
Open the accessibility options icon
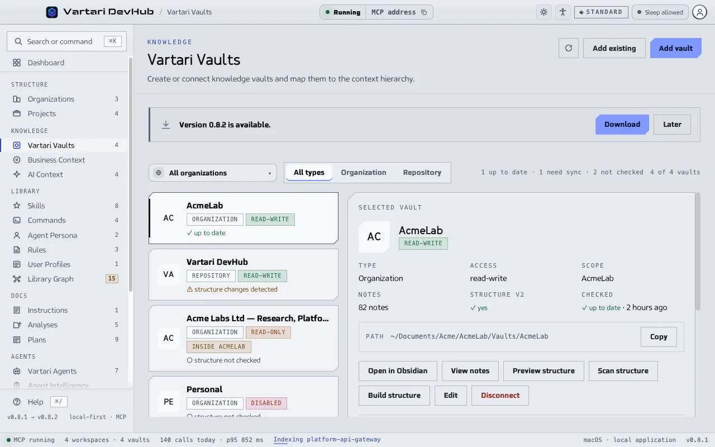(x=563, y=12)
